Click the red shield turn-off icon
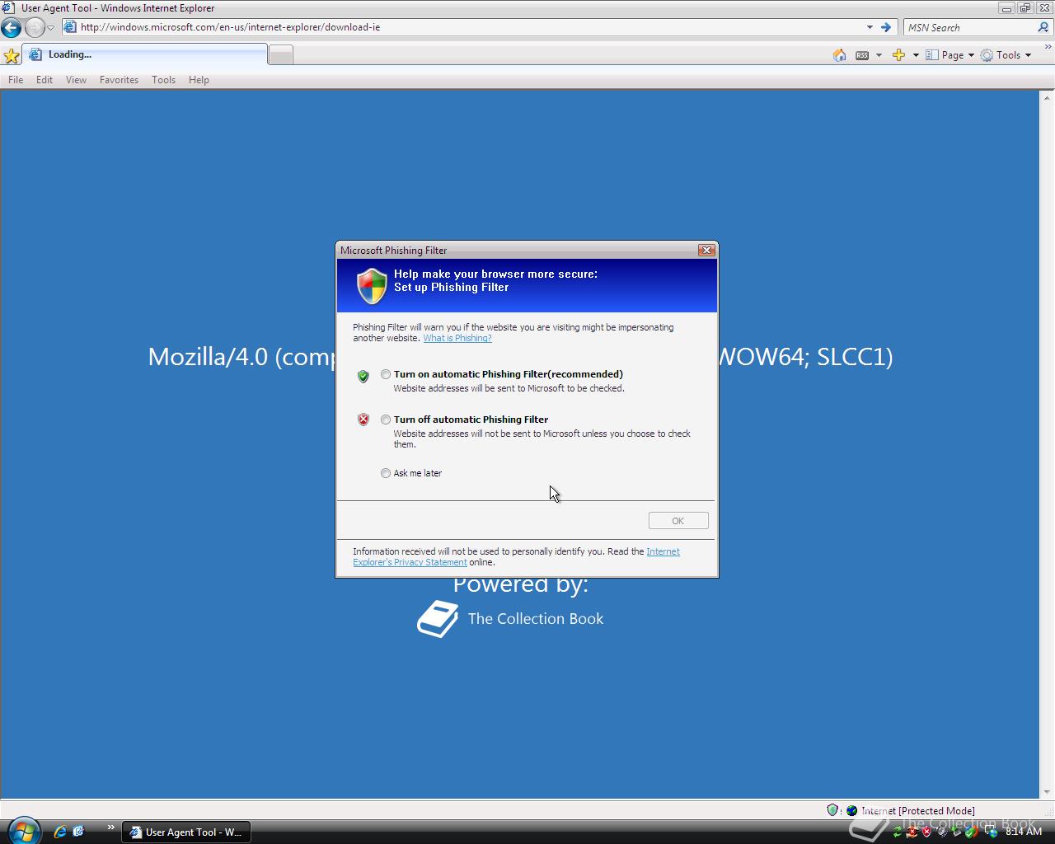 point(363,420)
